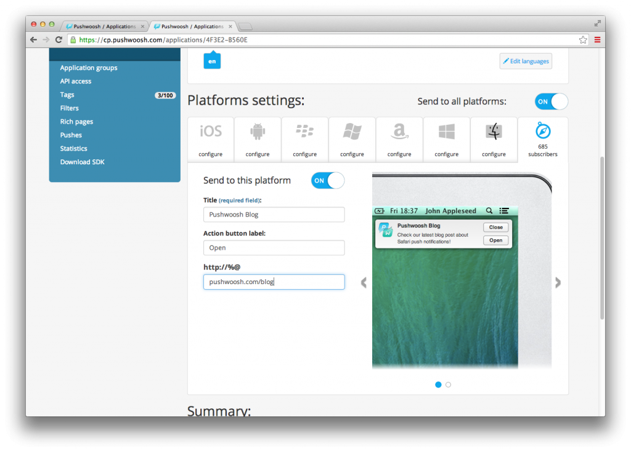
Task: Select the Windows Phone platform tab
Action: pos(352,140)
